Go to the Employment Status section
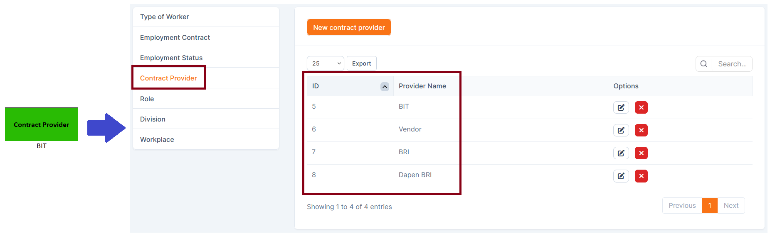The width and height of the screenshot is (770, 236). click(171, 58)
